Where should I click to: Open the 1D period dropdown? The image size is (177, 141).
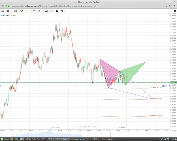[9, 11]
